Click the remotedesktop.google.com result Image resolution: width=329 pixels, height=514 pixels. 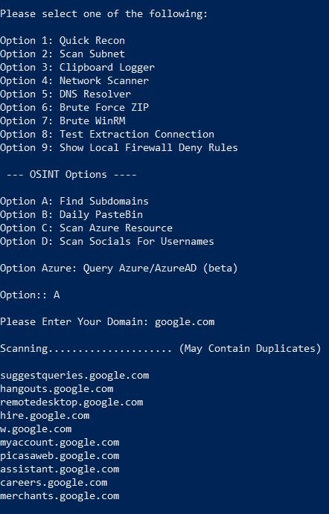tap(71, 402)
